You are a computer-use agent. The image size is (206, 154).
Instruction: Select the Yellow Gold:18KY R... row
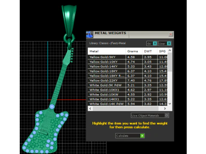[x=127, y=76]
